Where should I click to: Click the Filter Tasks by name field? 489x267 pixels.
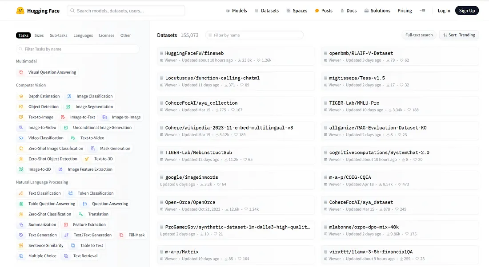pyautogui.click(x=78, y=49)
